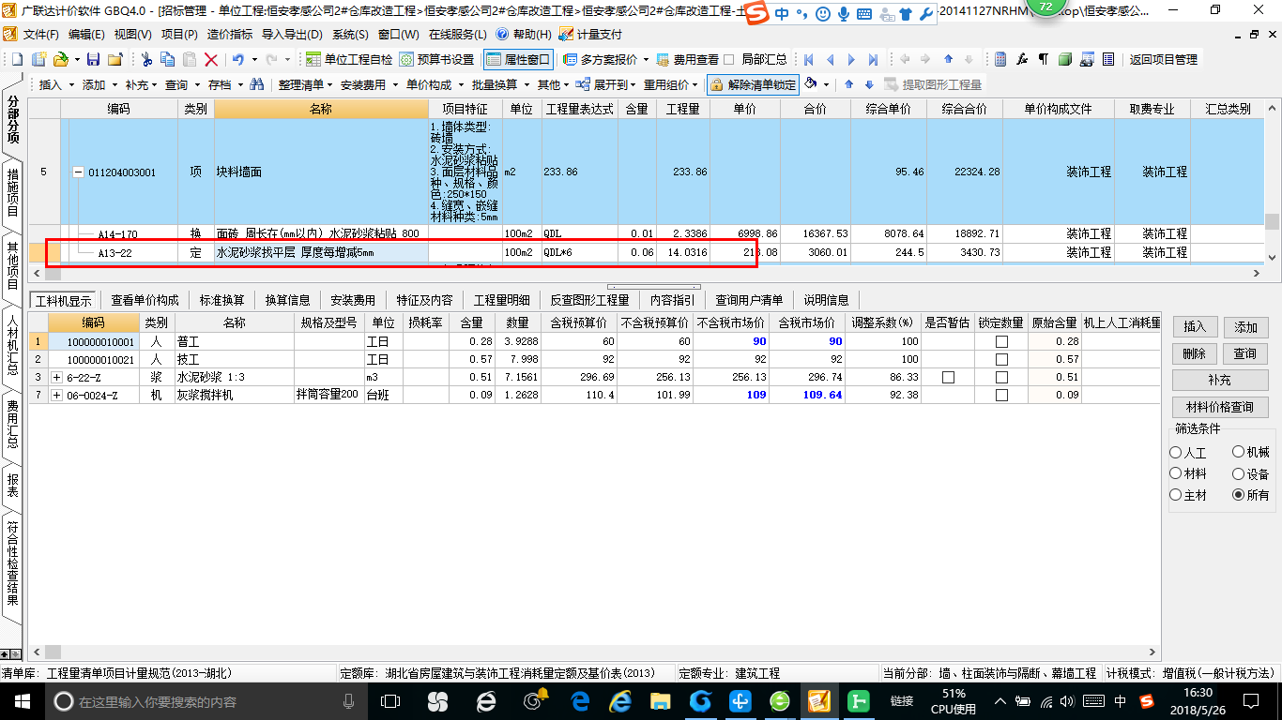Click the blue undo arrow icon
Viewport: 1282px width, 720px height.
[x=237, y=59]
